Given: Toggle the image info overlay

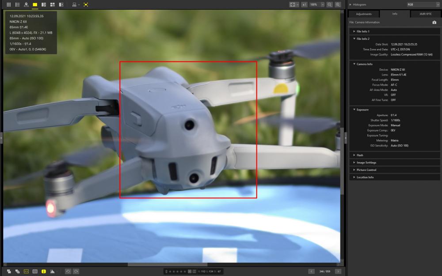Looking at the screenshot, I should [44, 272].
